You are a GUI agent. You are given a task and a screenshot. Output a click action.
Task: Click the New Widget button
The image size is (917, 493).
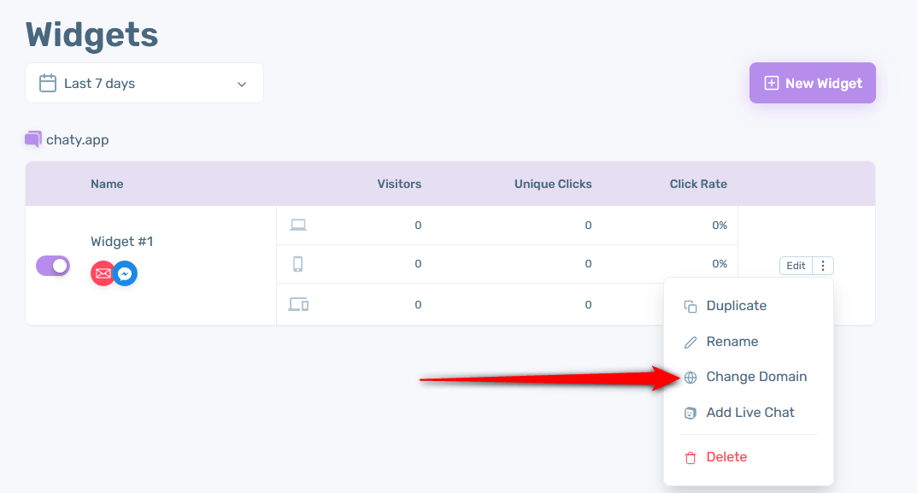813,83
